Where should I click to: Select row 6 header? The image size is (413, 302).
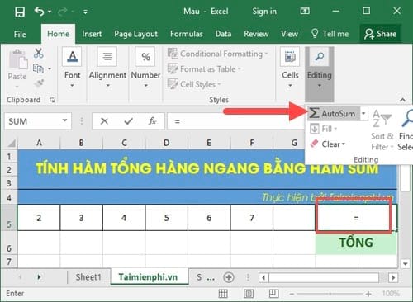point(9,243)
